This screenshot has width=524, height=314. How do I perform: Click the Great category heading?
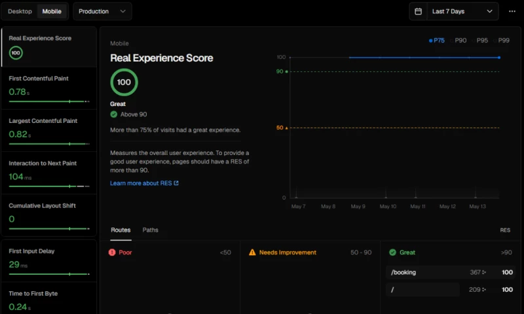coord(407,253)
